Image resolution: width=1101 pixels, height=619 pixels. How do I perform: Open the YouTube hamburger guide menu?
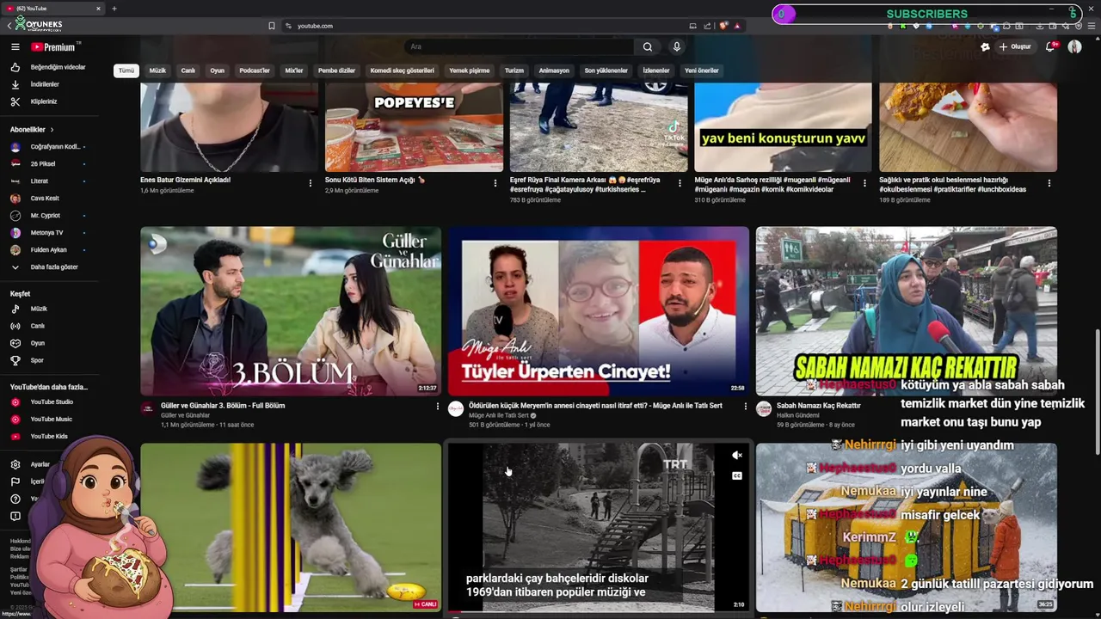click(x=15, y=46)
